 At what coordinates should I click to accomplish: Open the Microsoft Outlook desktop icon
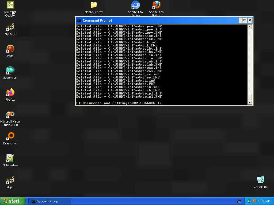pyautogui.click(x=10, y=9)
